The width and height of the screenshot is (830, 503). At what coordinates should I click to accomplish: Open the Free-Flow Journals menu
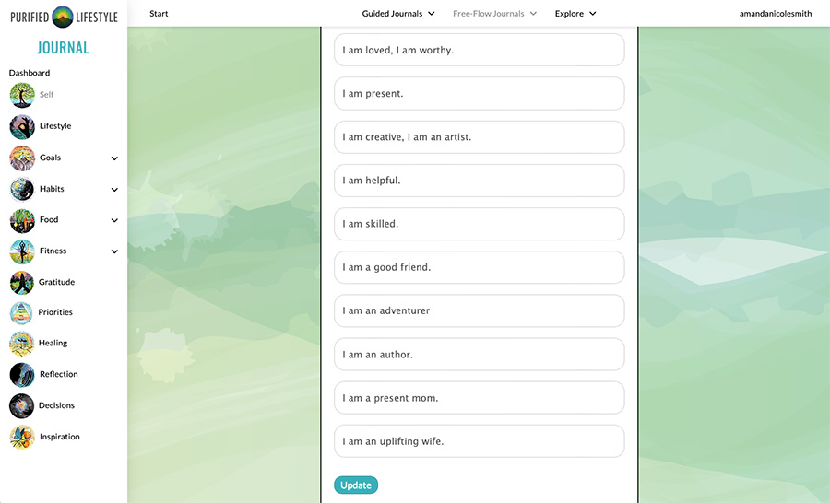coord(494,14)
